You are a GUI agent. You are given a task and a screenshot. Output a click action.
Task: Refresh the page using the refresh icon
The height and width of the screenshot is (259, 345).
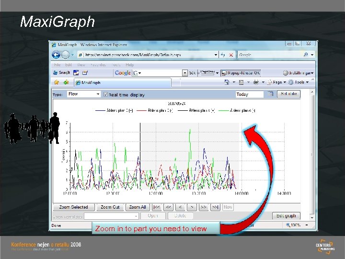(x=223, y=55)
